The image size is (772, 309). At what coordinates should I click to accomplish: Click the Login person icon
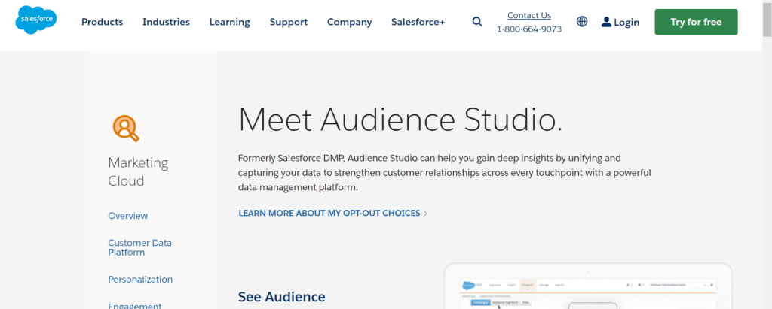coord(606,22)
